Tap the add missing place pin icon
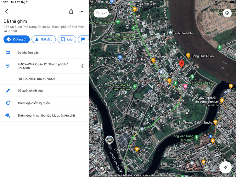This screenshot has width=236, height=177. point(8,103)
